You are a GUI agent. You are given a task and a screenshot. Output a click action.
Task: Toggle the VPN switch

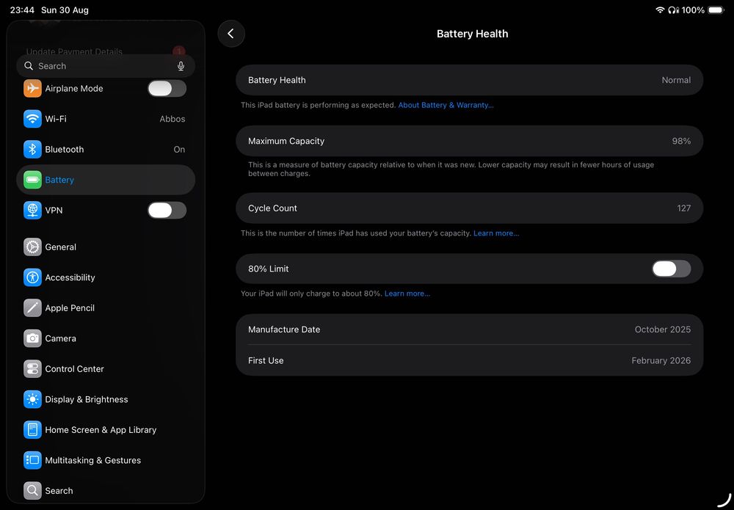click(167, 210)
